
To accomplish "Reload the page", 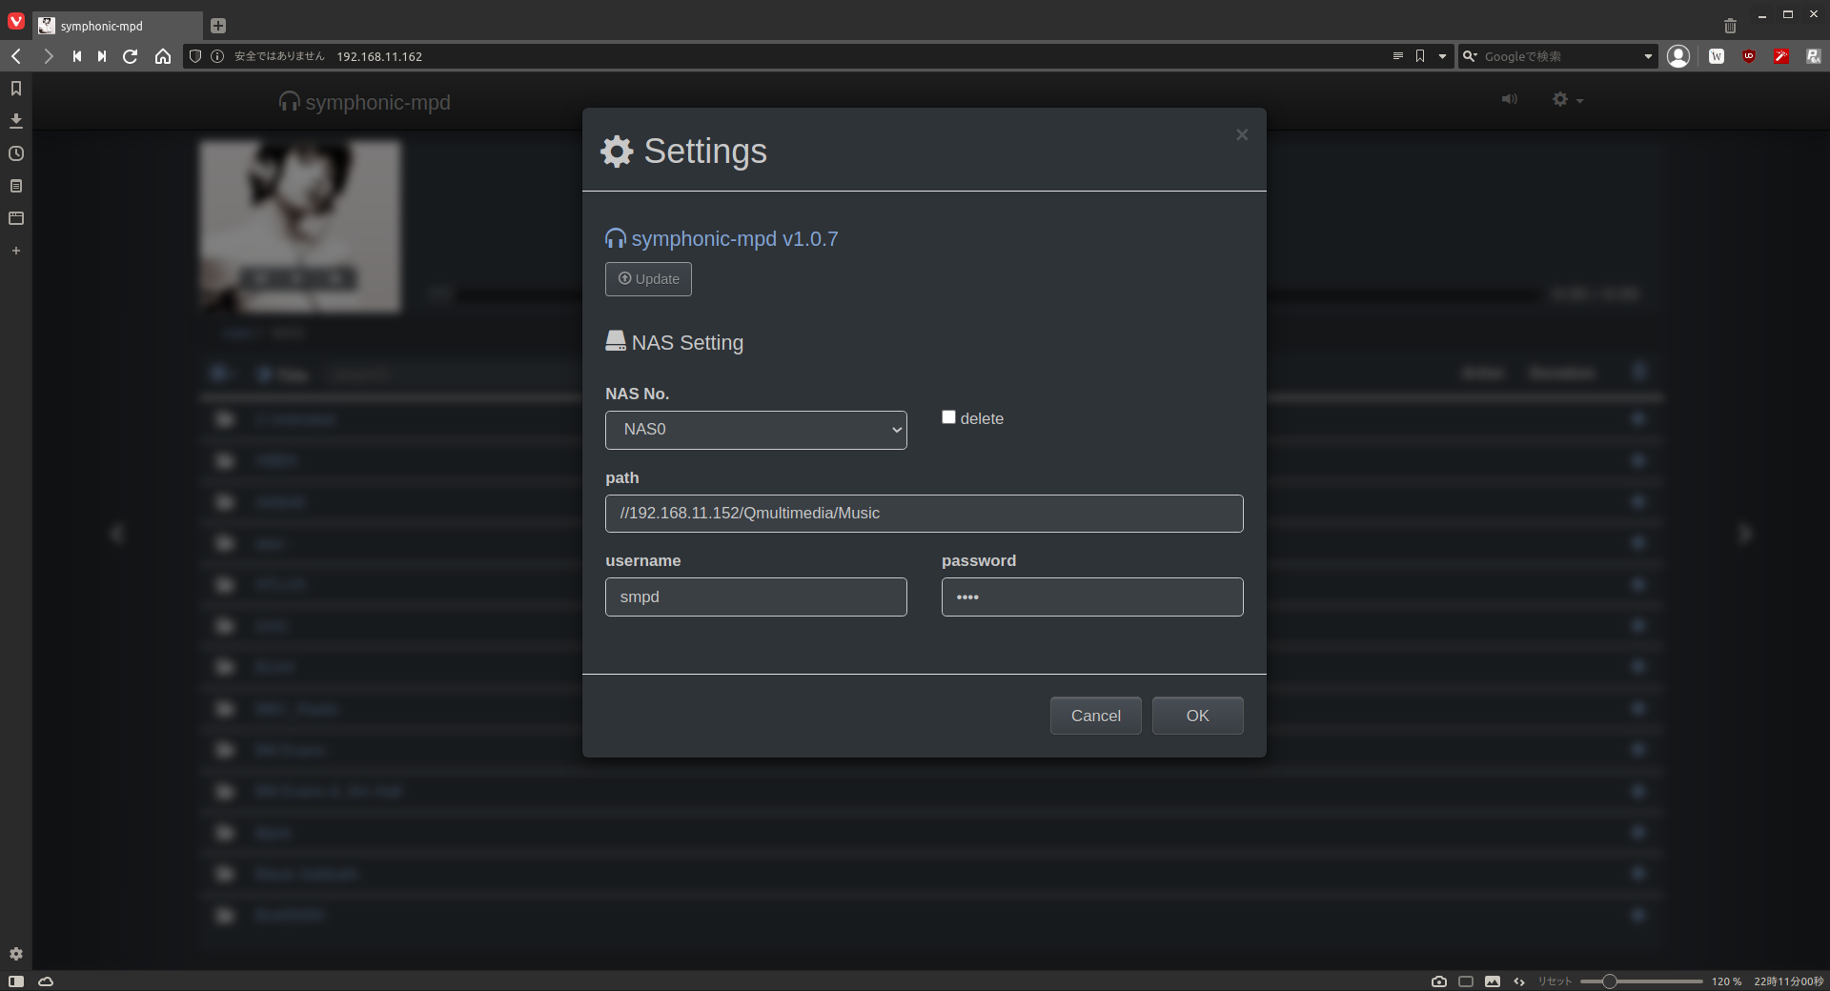I will click(x=131, y=56).
